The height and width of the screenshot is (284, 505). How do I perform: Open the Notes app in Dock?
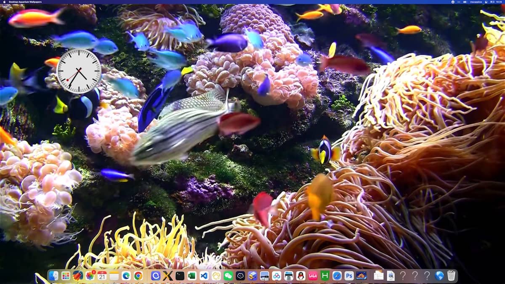114,276
